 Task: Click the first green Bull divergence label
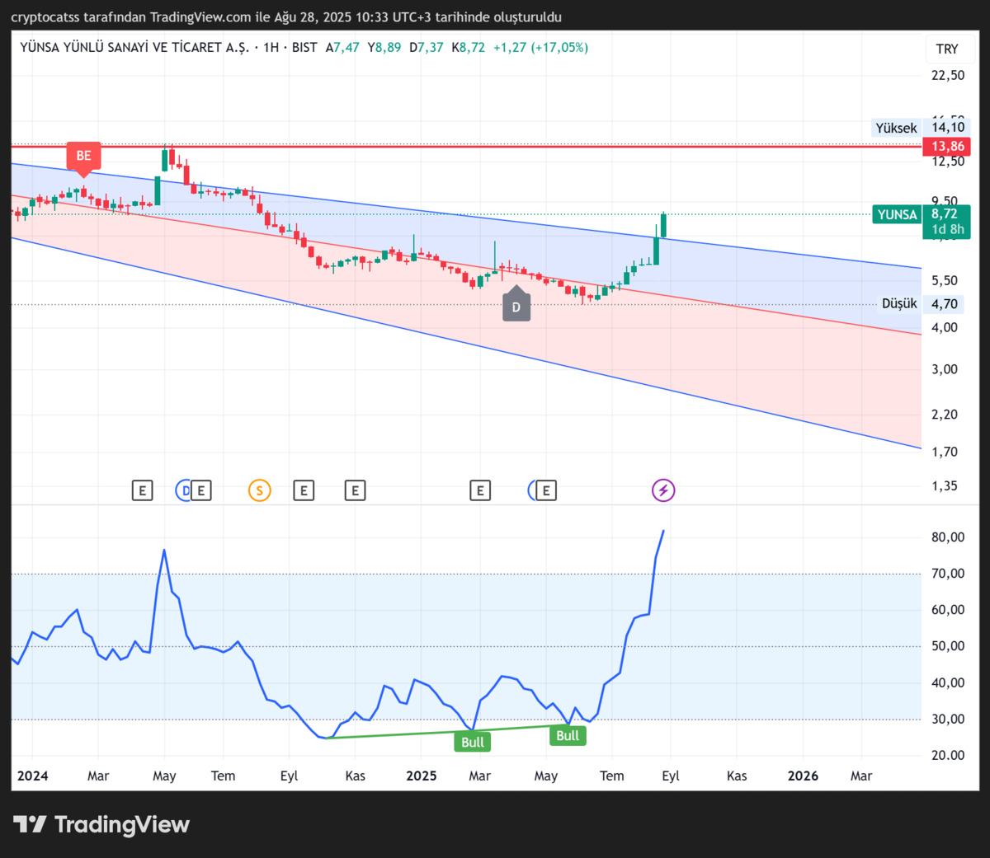tap(473, 742)
